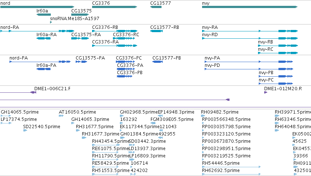The image size is (311, 176).
Task: Select the 492955 EST label
Action: click(x=167, y=134)
